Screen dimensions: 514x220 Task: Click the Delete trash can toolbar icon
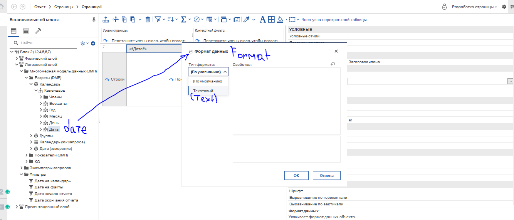coord(148,19)
